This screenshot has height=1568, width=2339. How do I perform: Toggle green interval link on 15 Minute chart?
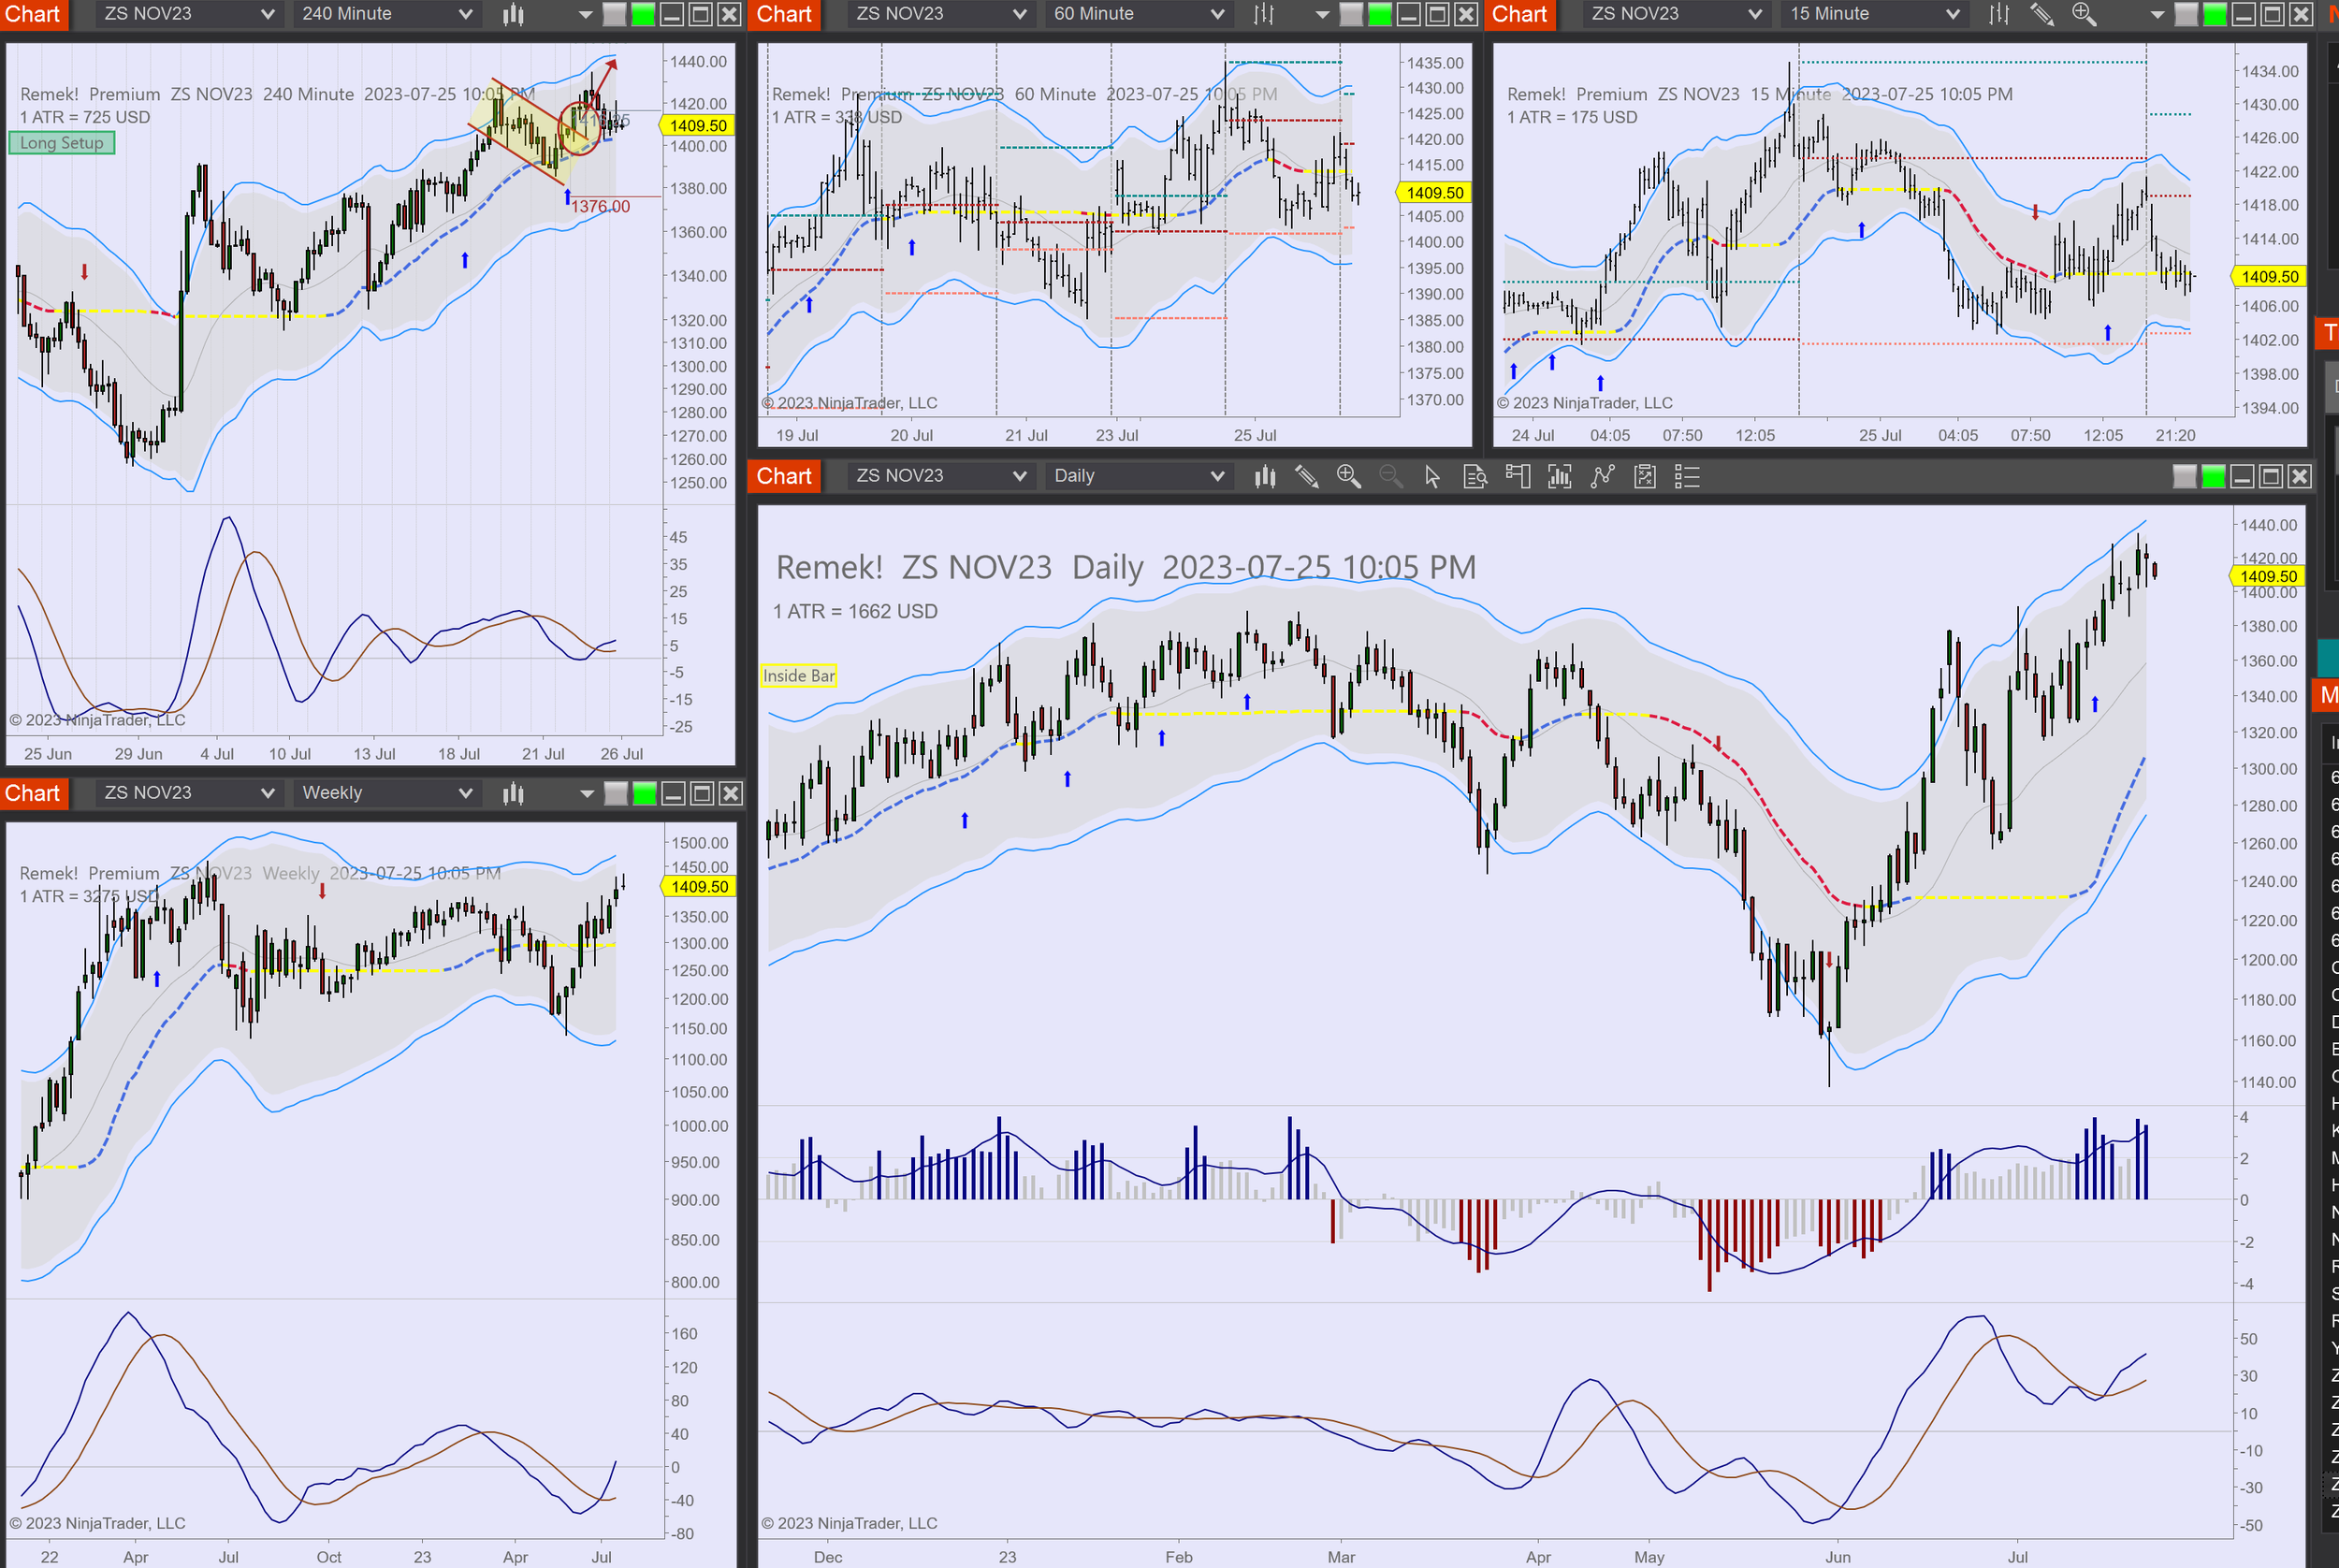point(2215,14)
